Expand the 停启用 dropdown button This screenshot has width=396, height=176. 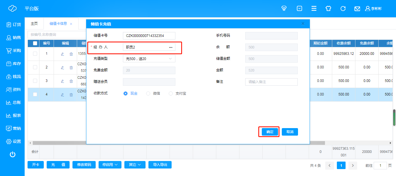pyautogui.click(x=110, y=165)
